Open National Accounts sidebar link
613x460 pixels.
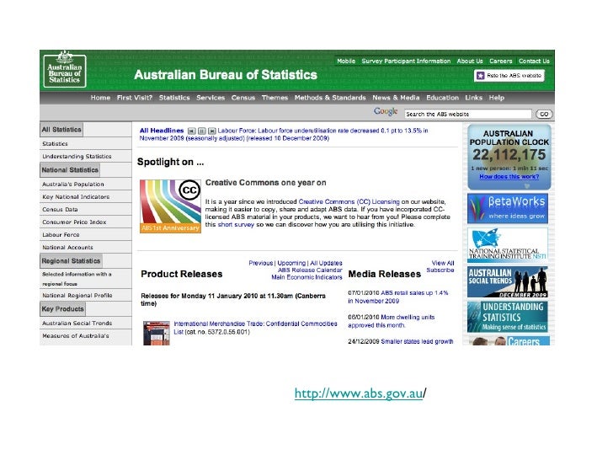[x=67, y=247]
